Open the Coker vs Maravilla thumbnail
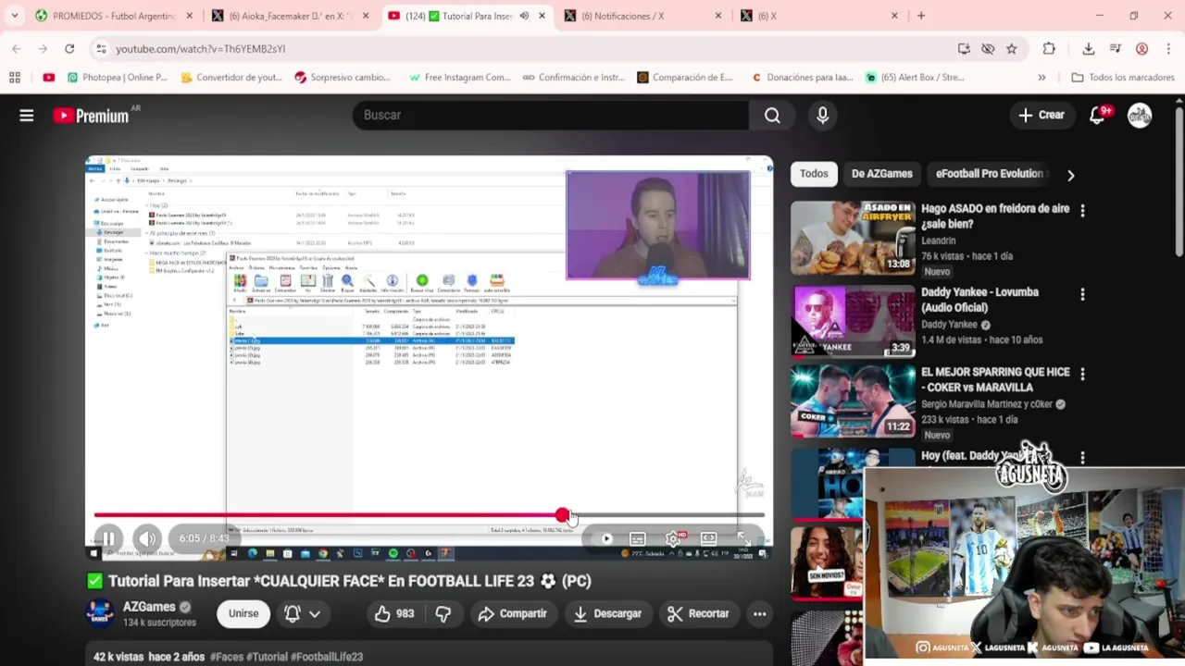Viewport: 1185px width, 666px height. coord(853,400)
